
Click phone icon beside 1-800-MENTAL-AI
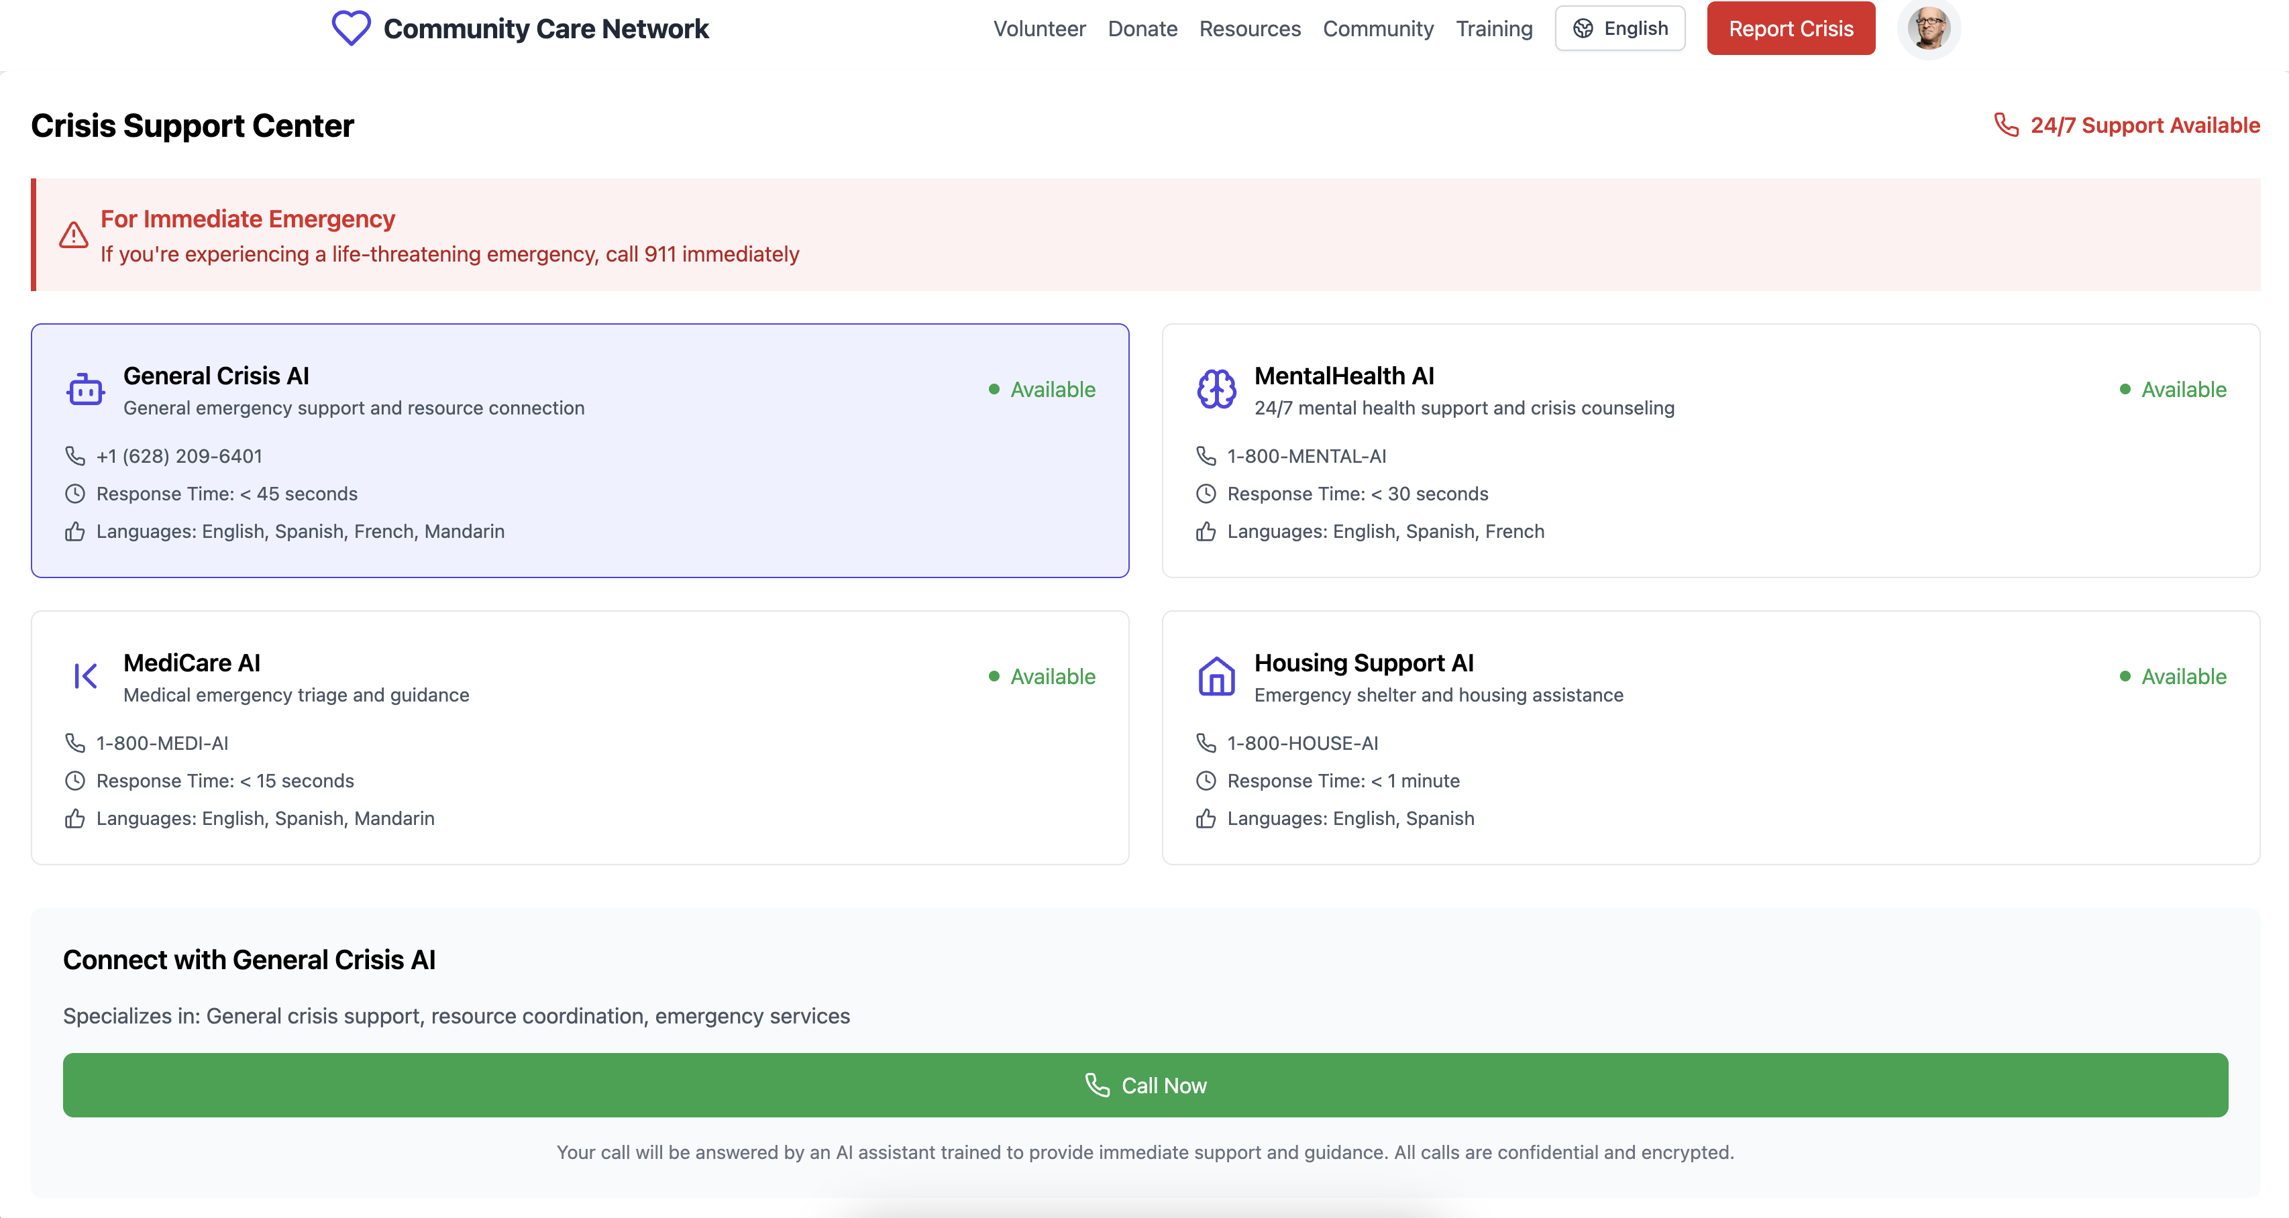click(x=1205, y=457)
